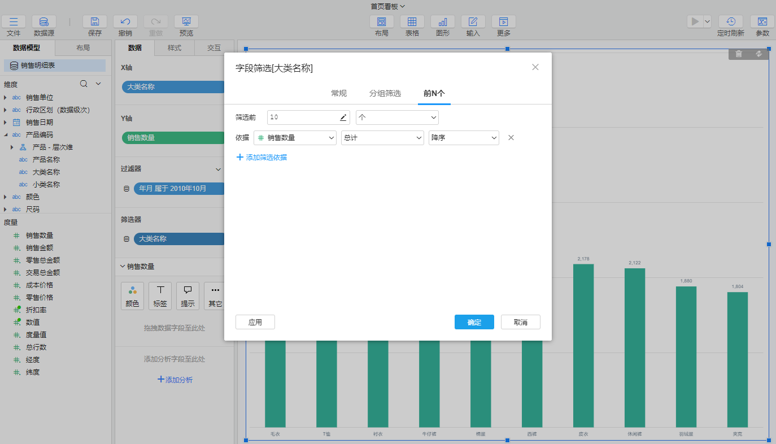Click the 定时刷新 scheduled refresh icon
Viewport: 776px width, 444px height.
coord(731,22)
